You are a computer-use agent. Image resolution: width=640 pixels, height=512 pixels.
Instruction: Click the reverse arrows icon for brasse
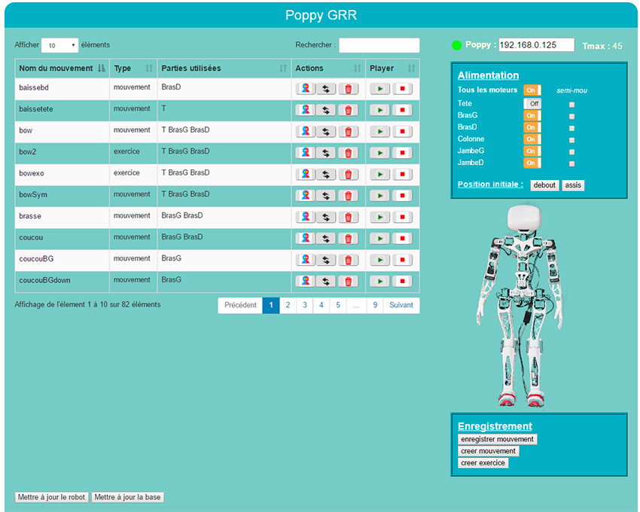click(326, 217)
